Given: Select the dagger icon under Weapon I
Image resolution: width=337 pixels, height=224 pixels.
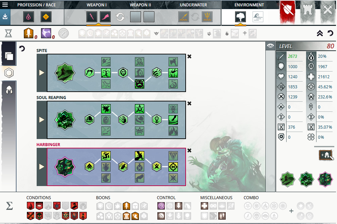Looking at the screenshot, I should click(91, 16).
